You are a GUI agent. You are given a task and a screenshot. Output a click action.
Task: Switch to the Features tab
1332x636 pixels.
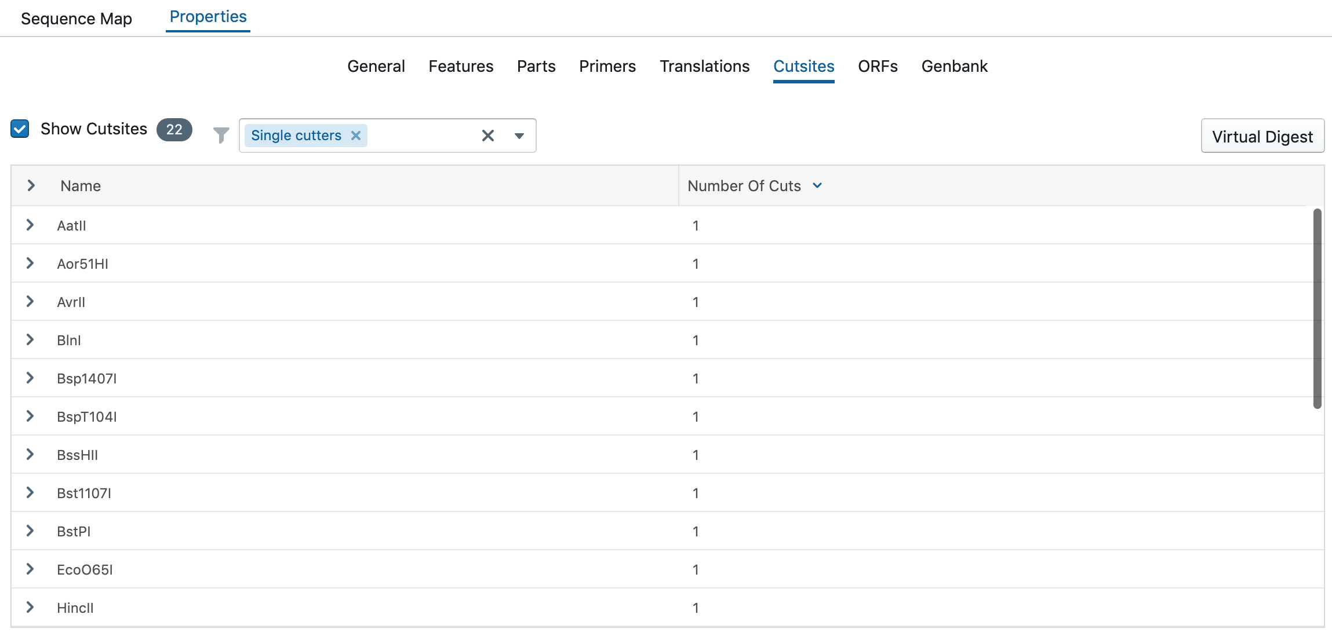point(461,66)
